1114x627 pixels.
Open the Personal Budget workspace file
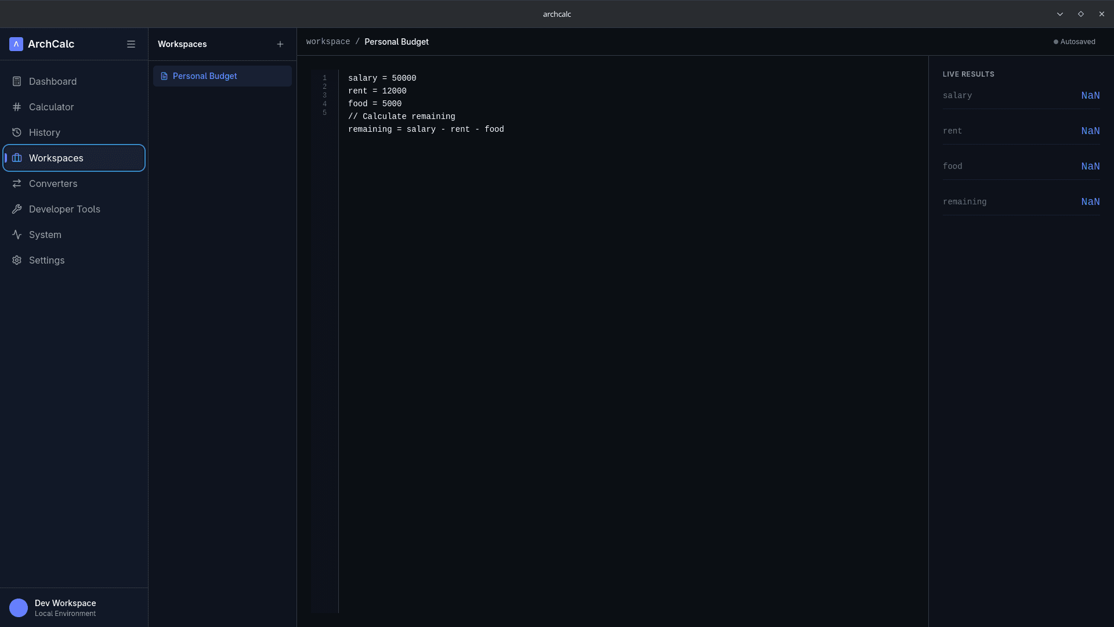[222, 76]
